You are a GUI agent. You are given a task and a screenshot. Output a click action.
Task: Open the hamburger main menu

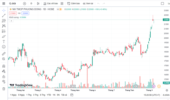4,3
